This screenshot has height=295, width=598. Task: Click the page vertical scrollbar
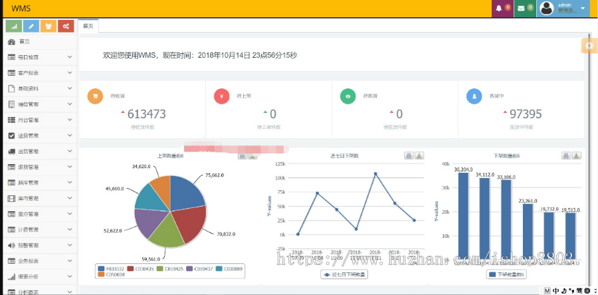[589, 160]
